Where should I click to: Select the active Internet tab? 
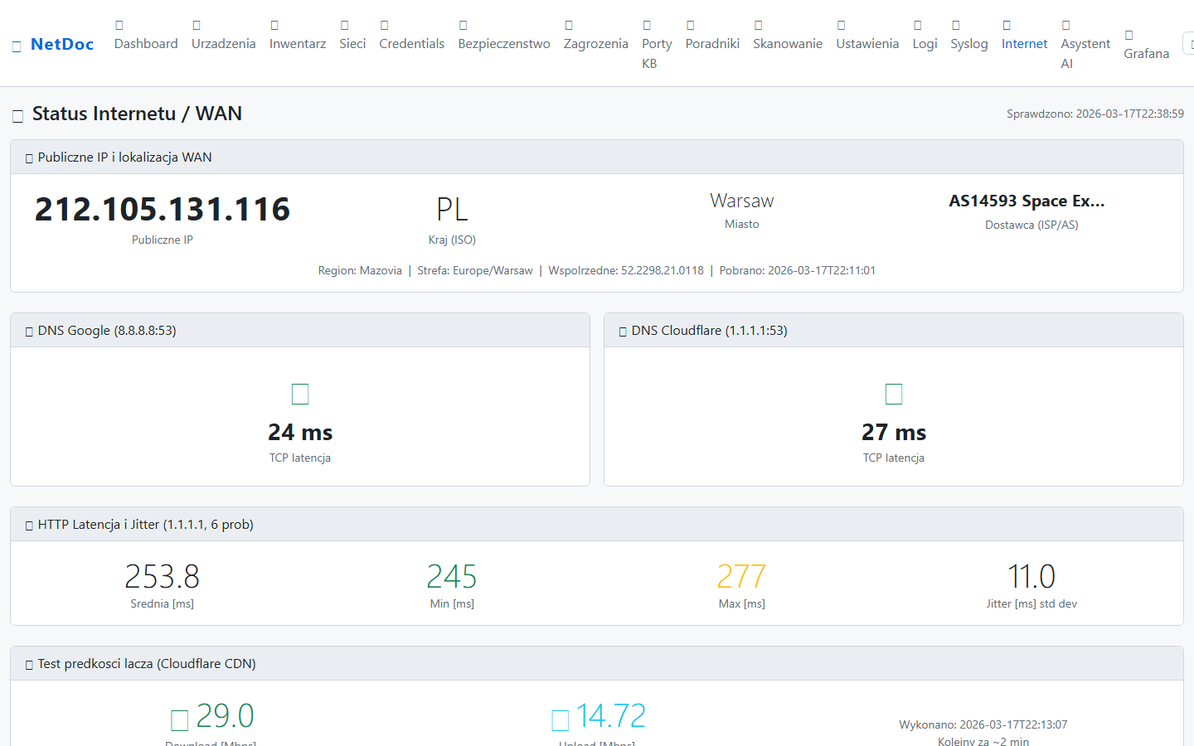(x=1024, y=43)
